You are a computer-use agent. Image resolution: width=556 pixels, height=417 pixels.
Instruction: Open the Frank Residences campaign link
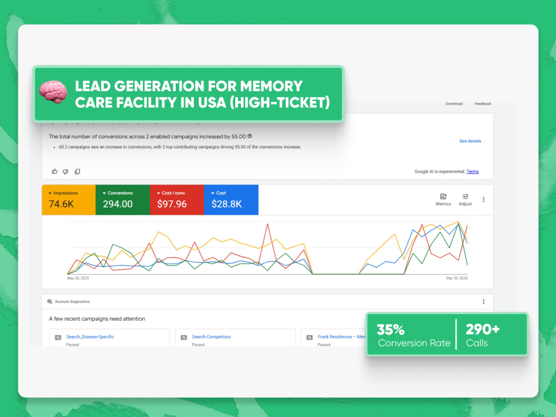click(x=341, y=337)
